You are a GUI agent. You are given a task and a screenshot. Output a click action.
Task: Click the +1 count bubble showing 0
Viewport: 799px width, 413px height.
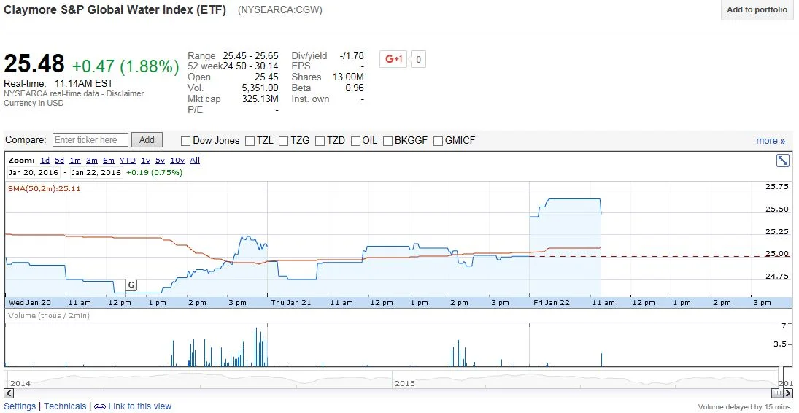418,60
